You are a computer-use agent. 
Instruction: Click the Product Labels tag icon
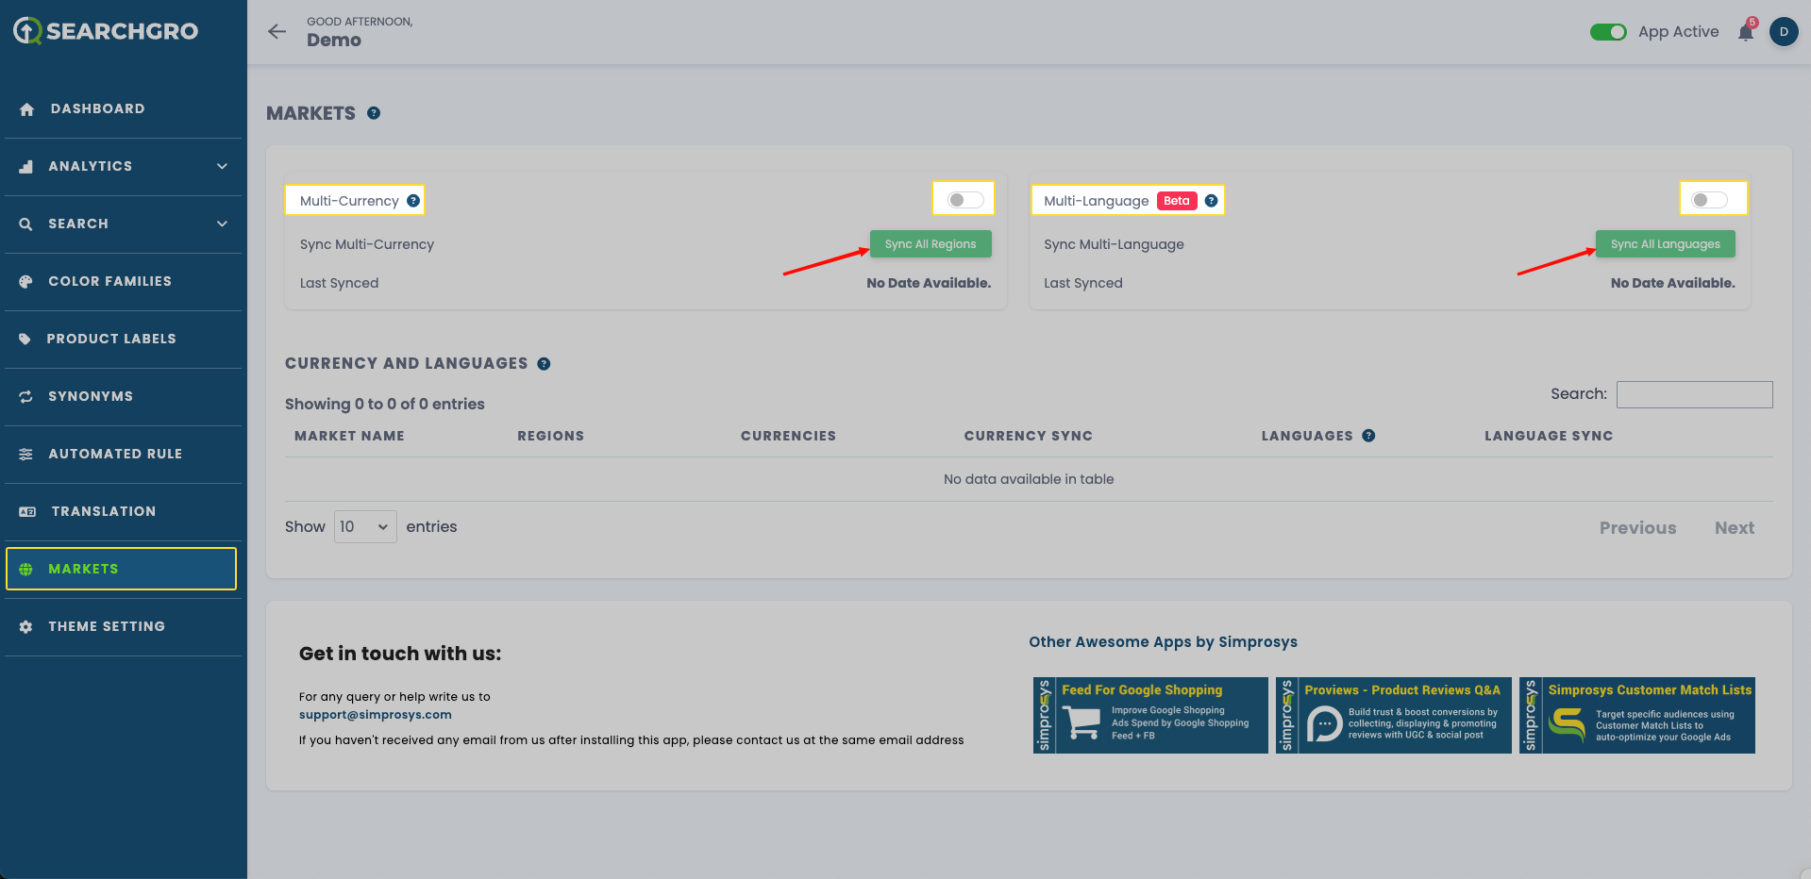(25, 340)
